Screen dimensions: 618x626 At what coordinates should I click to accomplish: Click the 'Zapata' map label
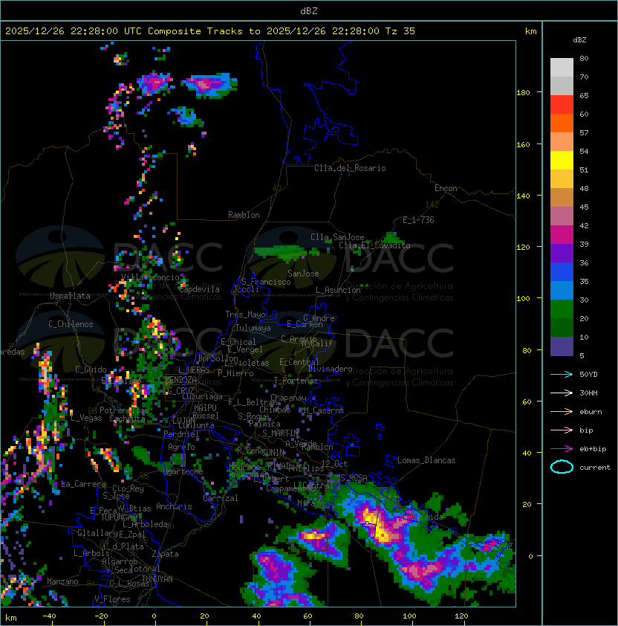pyautogui.click(x=165, y=554)
